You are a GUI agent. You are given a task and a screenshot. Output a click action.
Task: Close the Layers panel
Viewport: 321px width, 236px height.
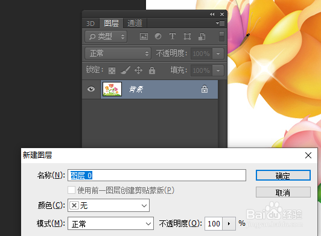tap(222, 14)
